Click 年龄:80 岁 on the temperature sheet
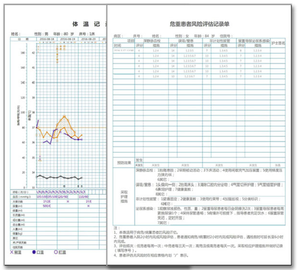Viewport: 298px width, 270px height. click(x=63, y=34)
